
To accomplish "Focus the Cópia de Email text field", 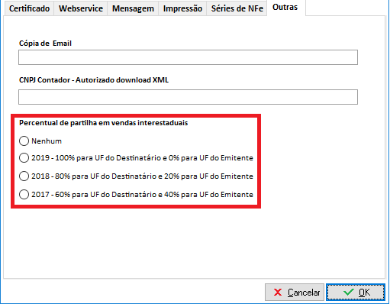I will (x=188, y=57).
